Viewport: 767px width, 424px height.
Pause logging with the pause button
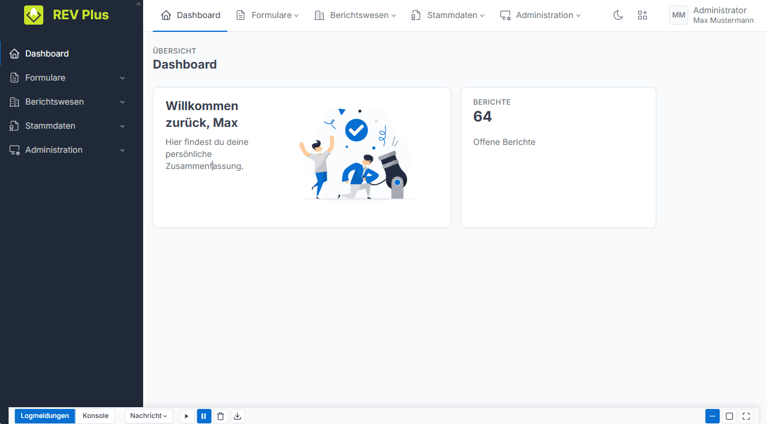[204, 416]
